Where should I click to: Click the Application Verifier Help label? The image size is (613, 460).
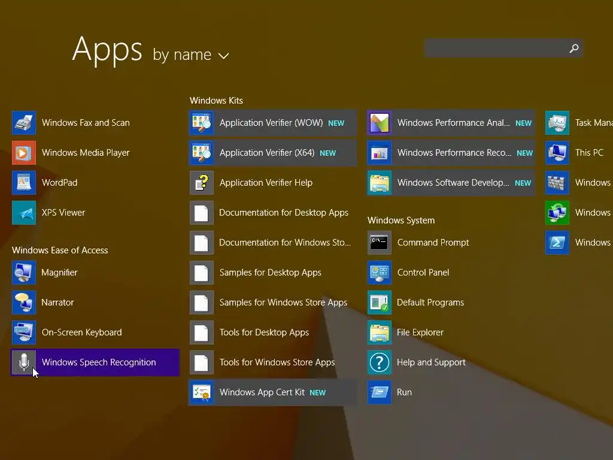coord(266,183)
